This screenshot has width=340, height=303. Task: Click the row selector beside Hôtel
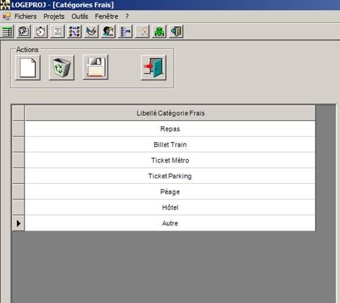pos(18,208)
